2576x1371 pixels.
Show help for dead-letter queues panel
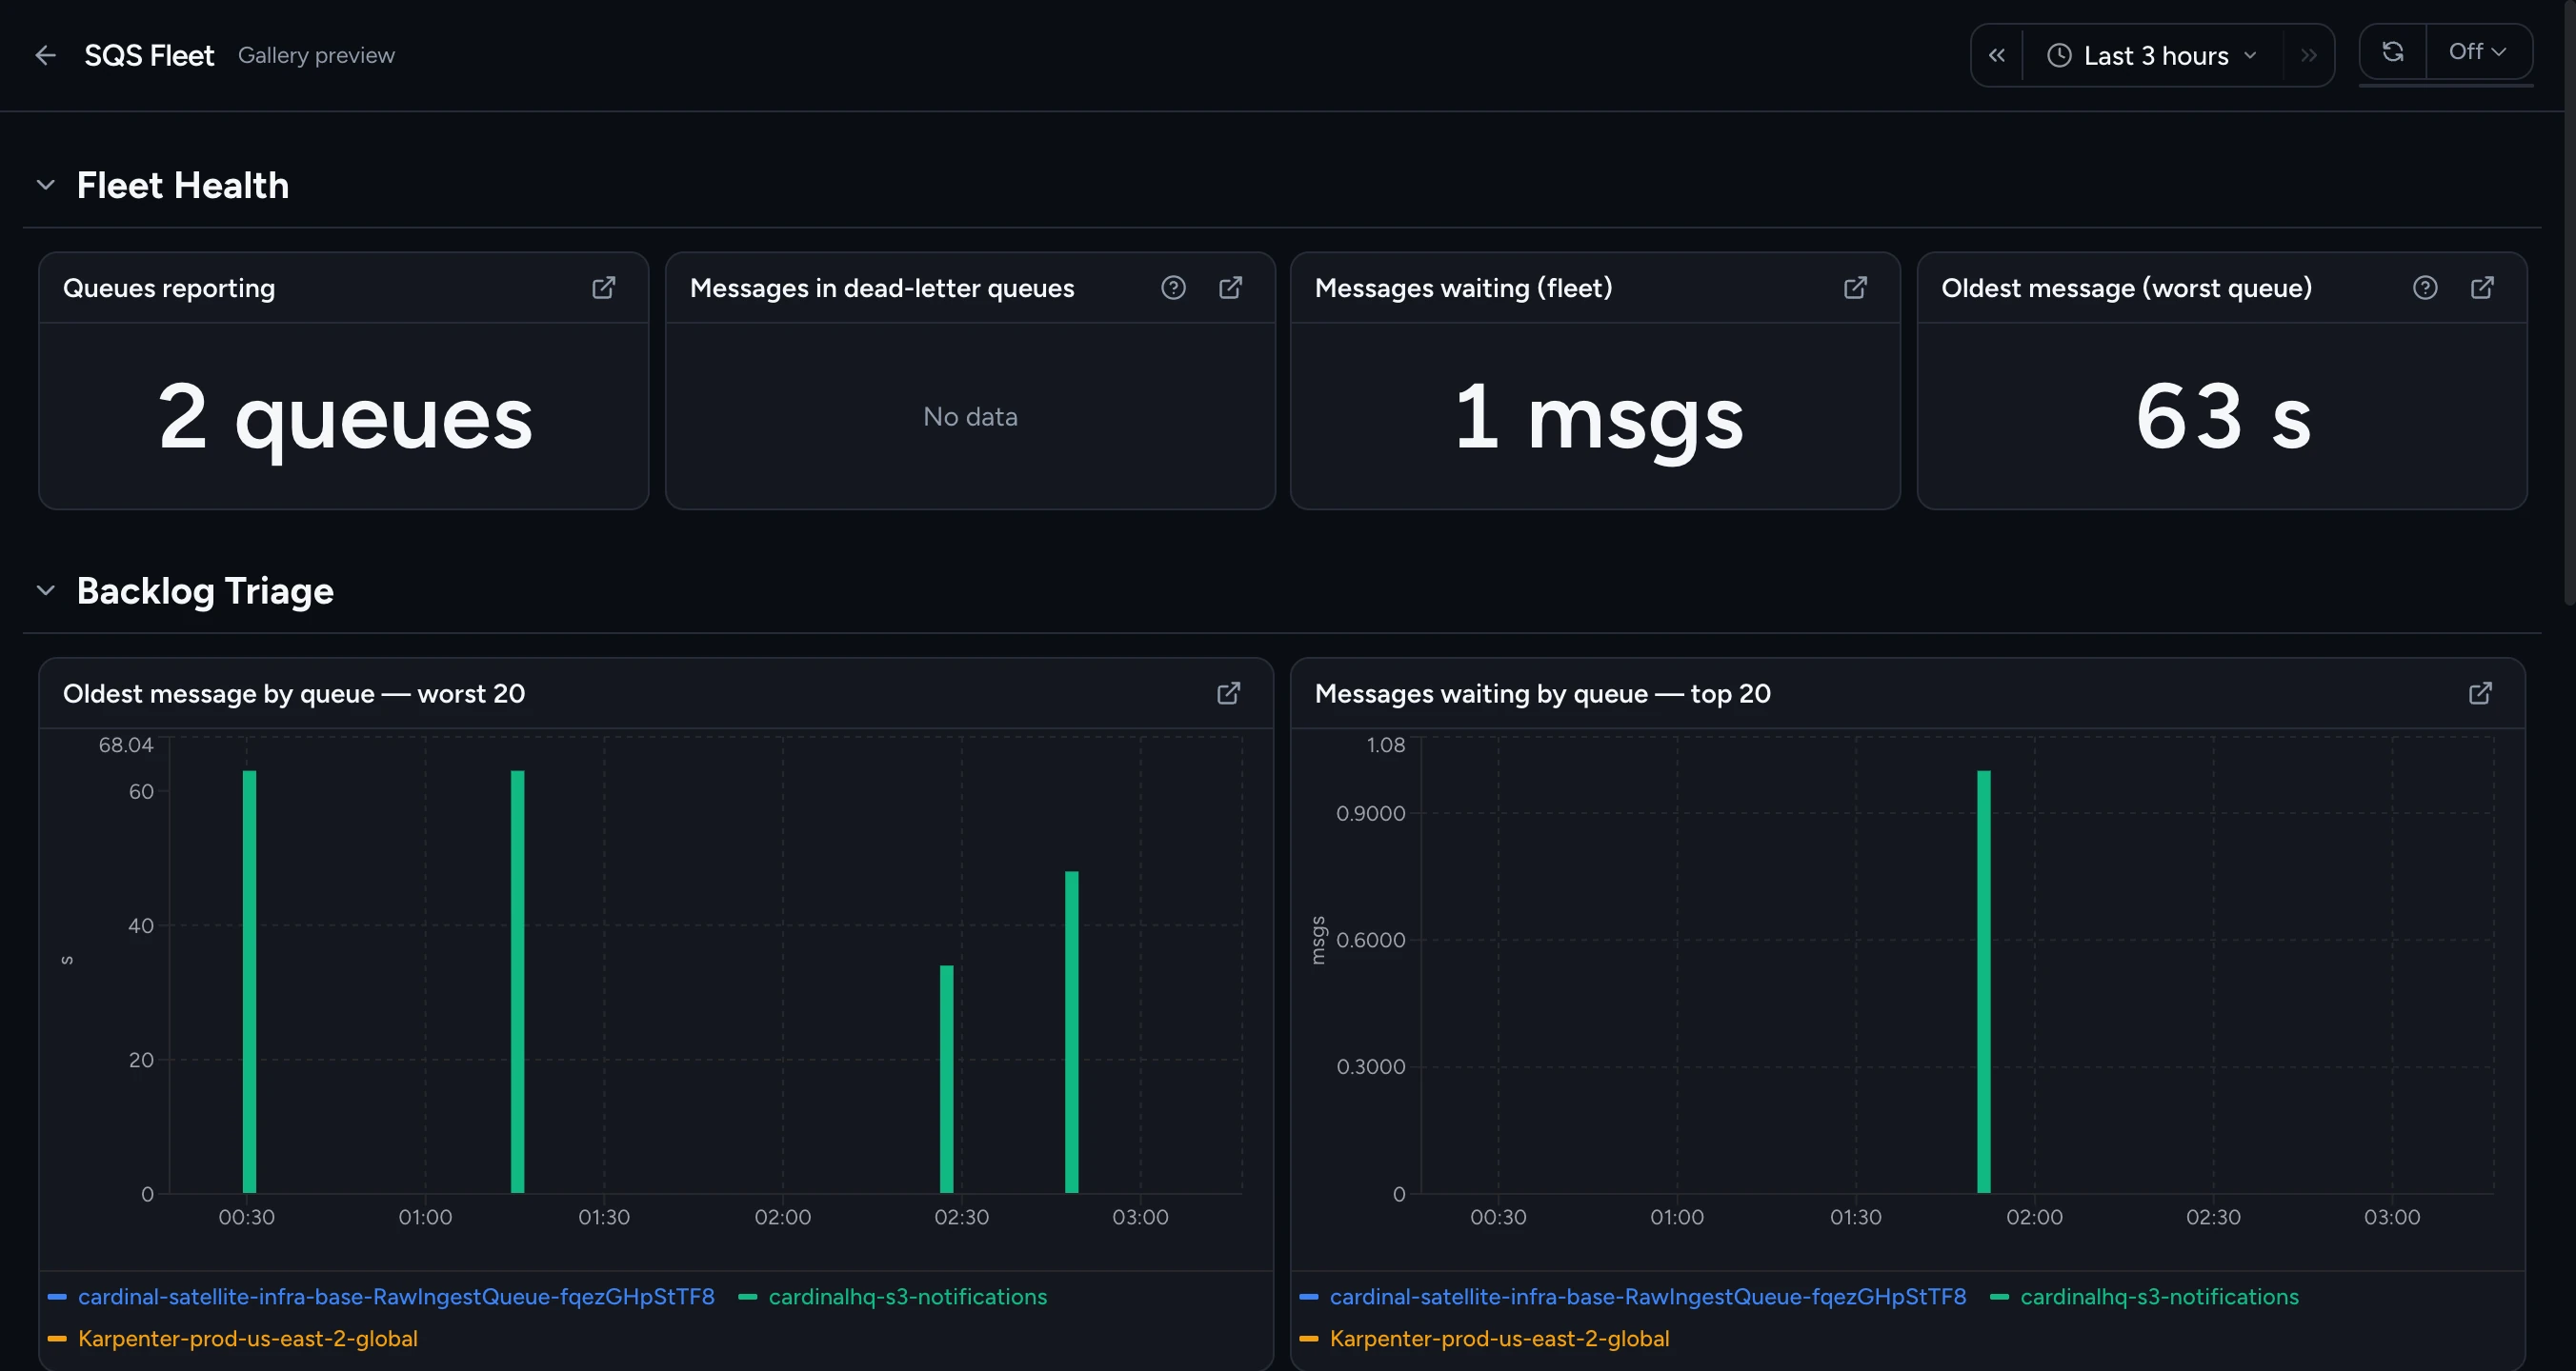coord(1173,288)
